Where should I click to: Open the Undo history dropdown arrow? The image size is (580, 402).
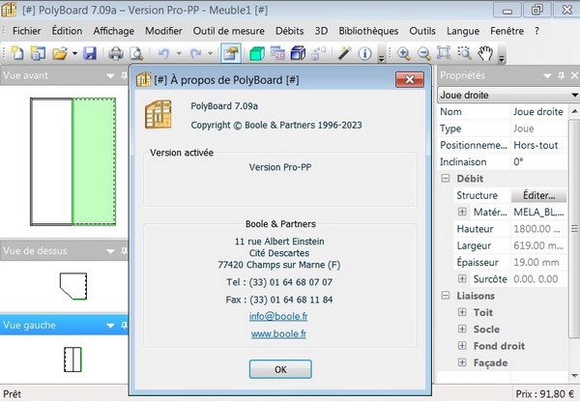179,53
